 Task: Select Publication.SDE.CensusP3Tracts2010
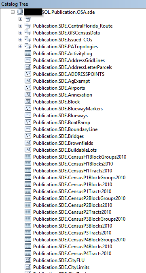(x=72, y=232)
